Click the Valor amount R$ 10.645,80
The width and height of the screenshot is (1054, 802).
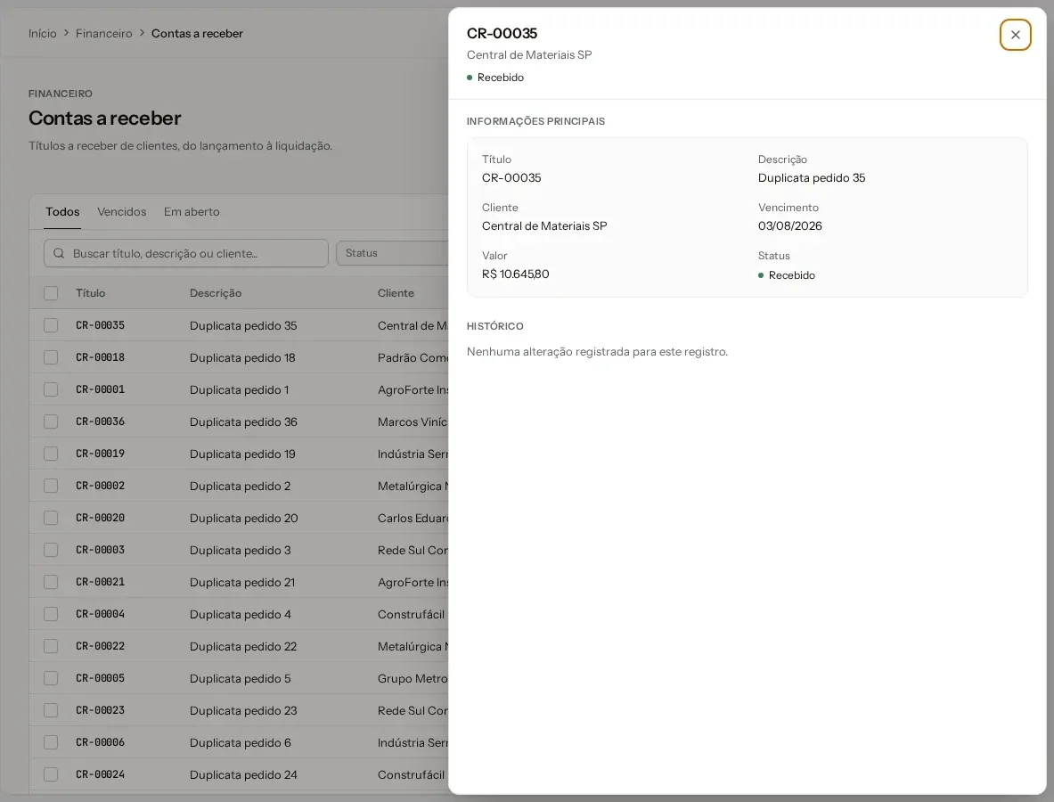coord(516,274)
